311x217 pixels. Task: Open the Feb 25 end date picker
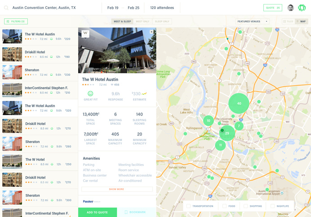click(x=133, y=8)
